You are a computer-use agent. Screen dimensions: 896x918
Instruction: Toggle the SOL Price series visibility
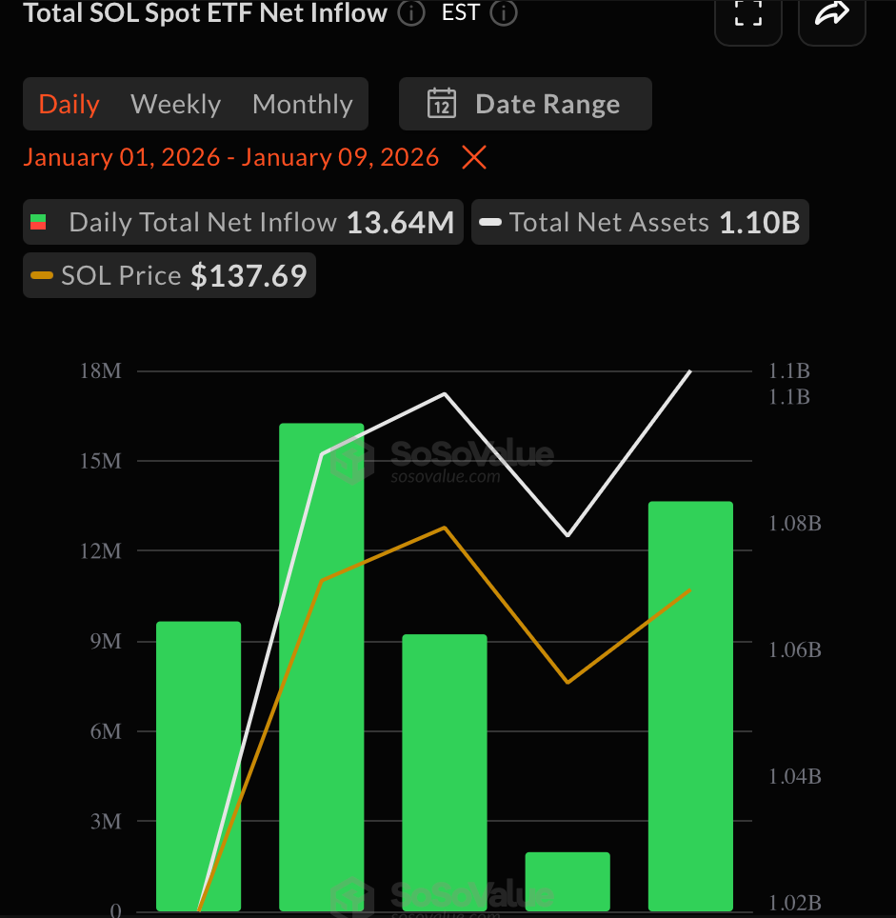click(x=169, y=275)
